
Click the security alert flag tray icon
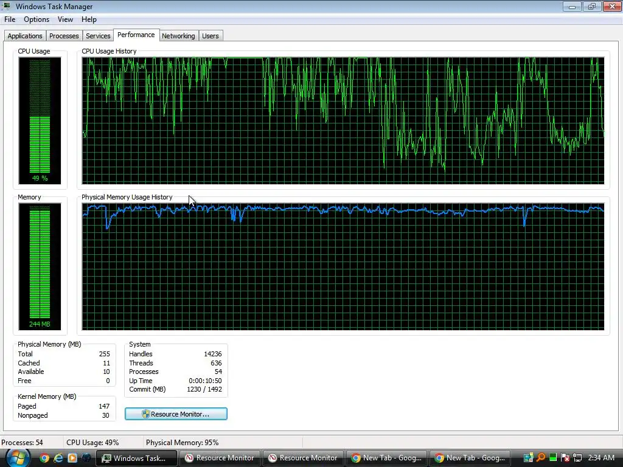coord(565,458)
